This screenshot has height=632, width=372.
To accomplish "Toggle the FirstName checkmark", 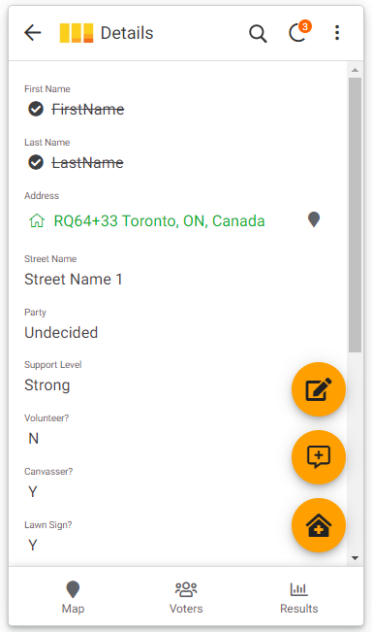I will [36, 109].
